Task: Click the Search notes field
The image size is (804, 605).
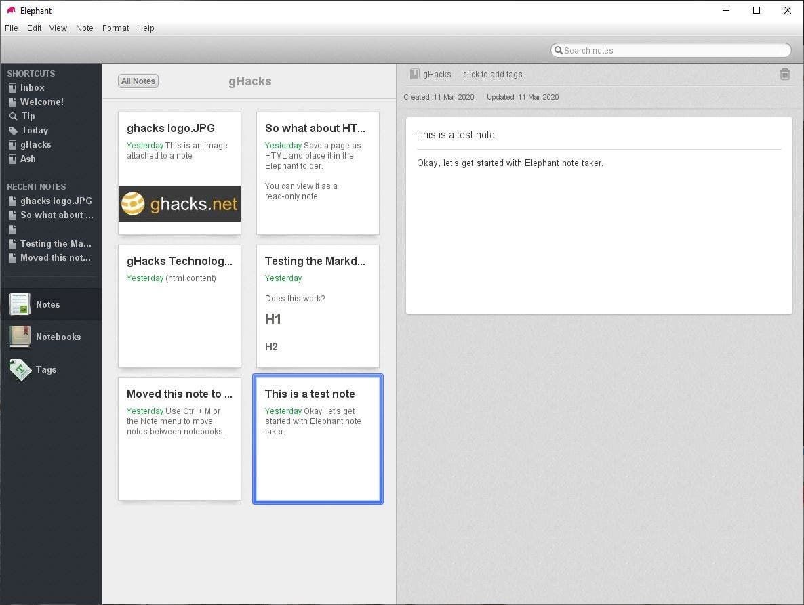Action: pos(670,50)
